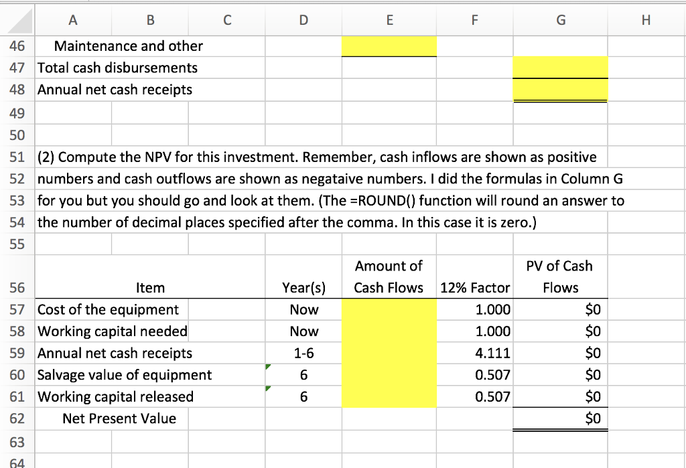686x468 pixels.
Task: Select the $0 cell beside Net Present Value
Action: click(559, 418)
